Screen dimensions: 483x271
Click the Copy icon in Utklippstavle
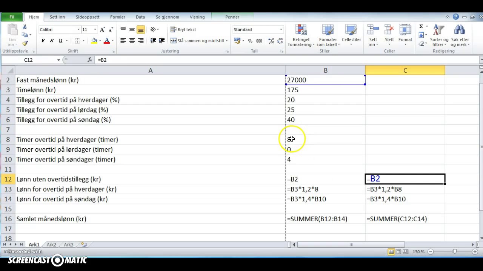pos(25,35)
